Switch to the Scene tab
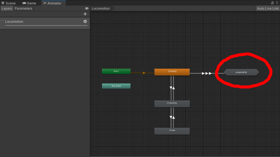 [x=8, y=3]
